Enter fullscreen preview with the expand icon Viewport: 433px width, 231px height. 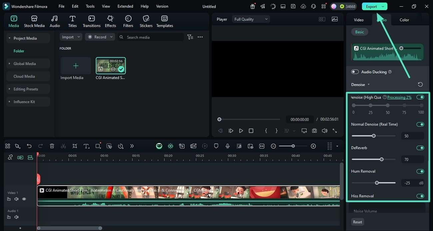pos(335,131)
